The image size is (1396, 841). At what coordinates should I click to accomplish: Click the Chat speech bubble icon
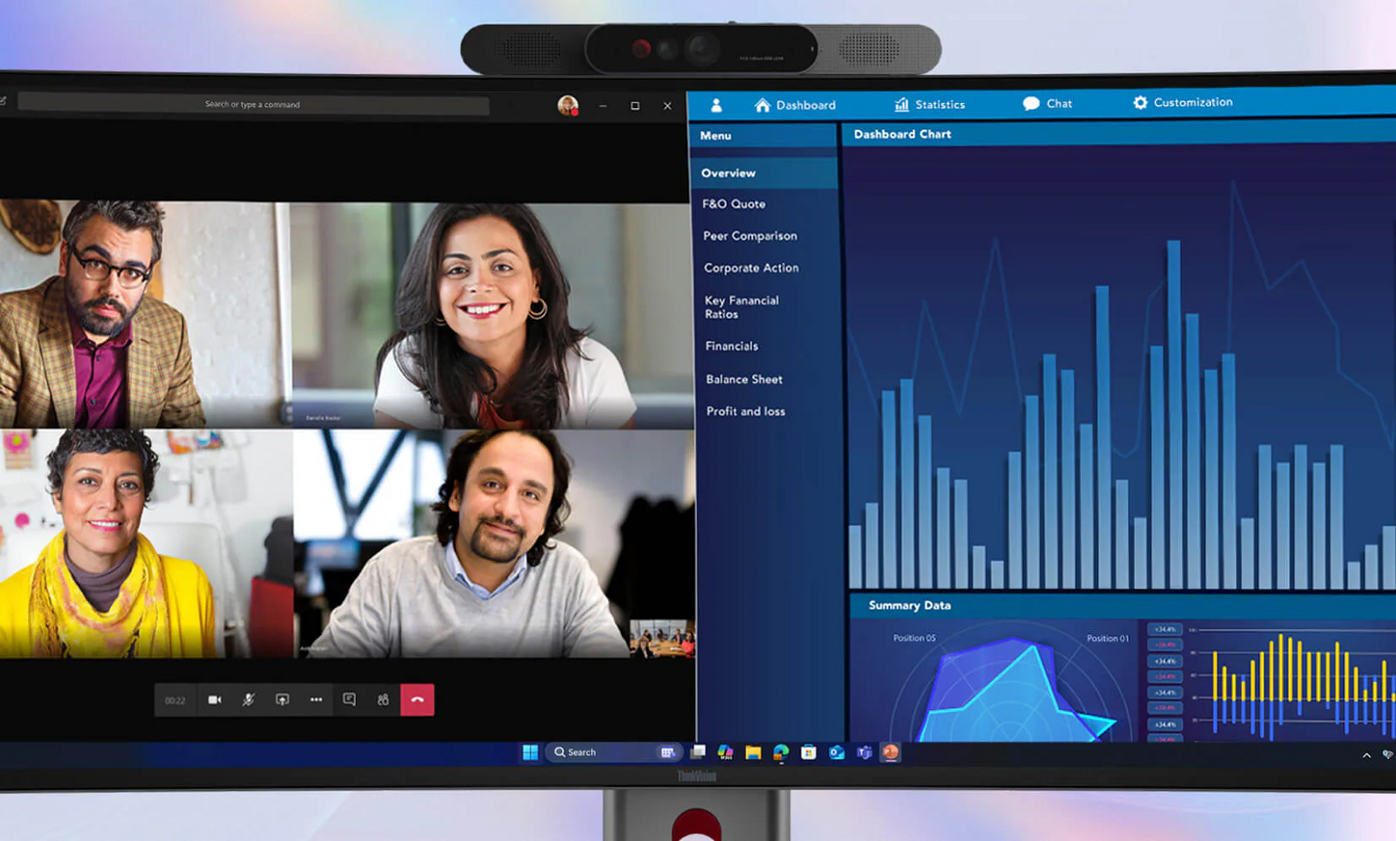(x=1031, y=104)
